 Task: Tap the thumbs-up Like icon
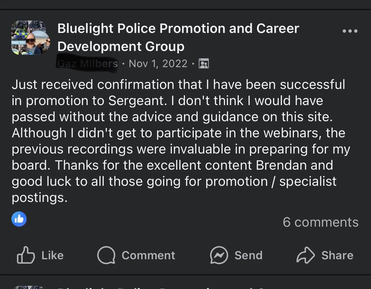click(x=26, y=255)
